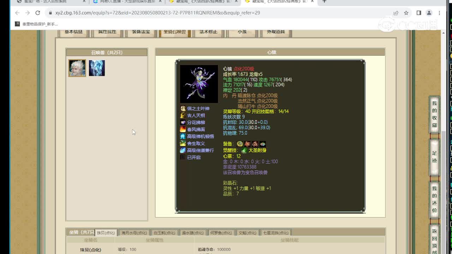This screenshot has width=452, height=254.
Task: Reload the page with the refresh icon
Action: click(x=38, y=13)
